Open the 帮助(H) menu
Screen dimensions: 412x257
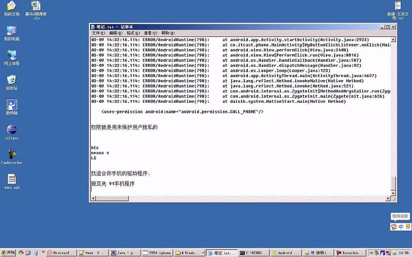click(x=168, y=33)
